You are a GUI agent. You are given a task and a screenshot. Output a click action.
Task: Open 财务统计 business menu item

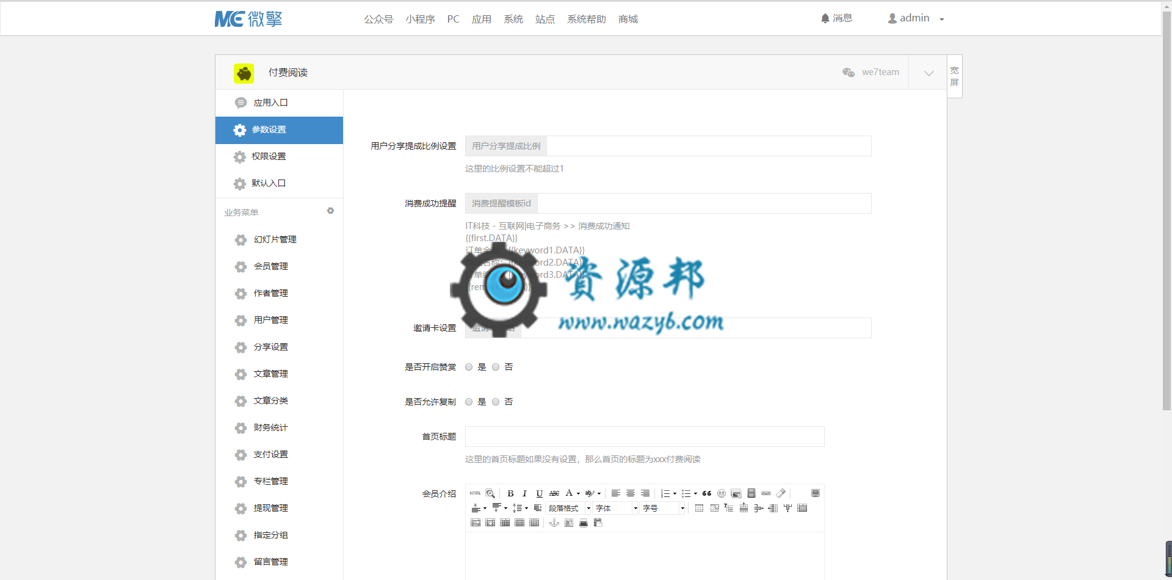click(279, 428)
